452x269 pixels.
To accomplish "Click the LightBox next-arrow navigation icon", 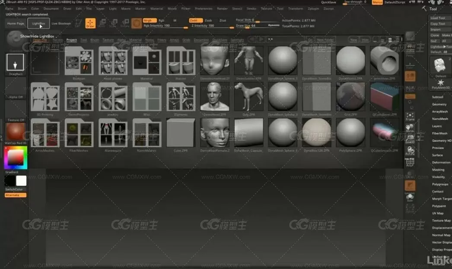I will 261,39.
